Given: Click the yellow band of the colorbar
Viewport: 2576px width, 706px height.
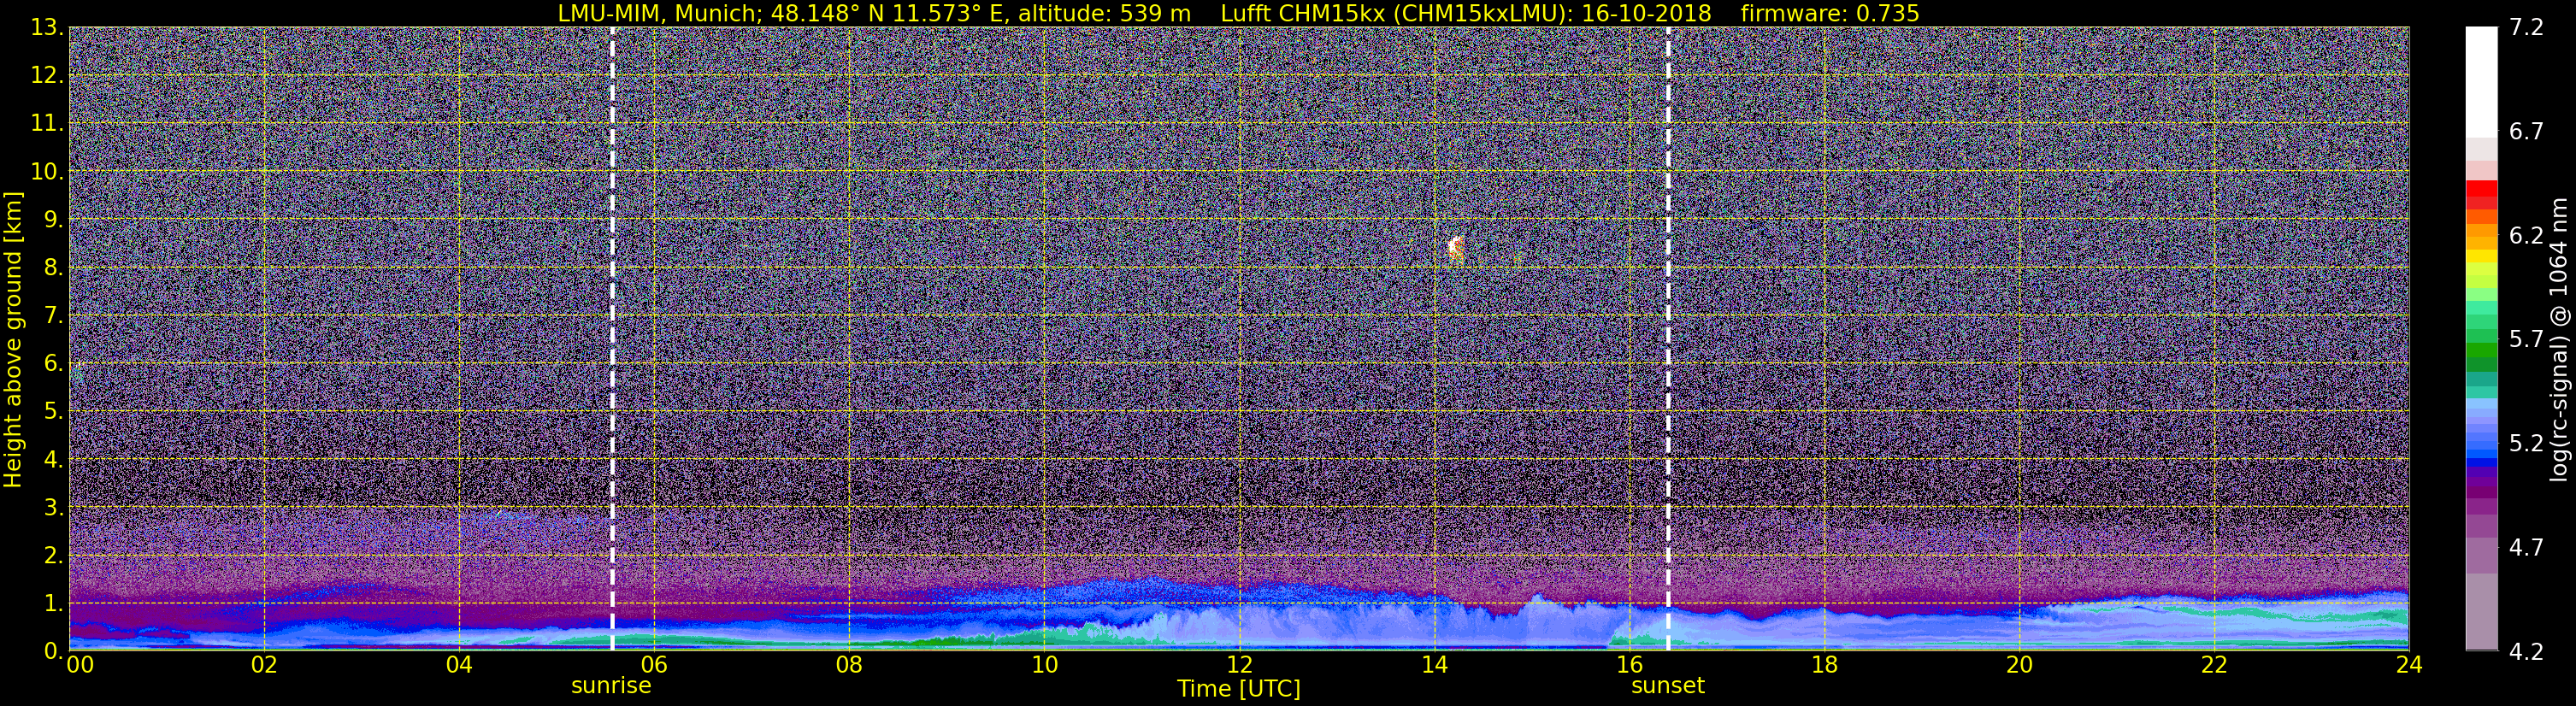Looking at the screenshot, I should 2481,256.
